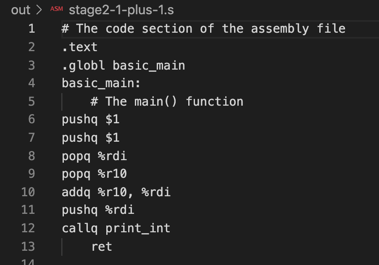The width and height of the screenshot is (379, 265).
Task: Click the breadcrumb chevron after 'out'
Action: (x=40, y=10)
